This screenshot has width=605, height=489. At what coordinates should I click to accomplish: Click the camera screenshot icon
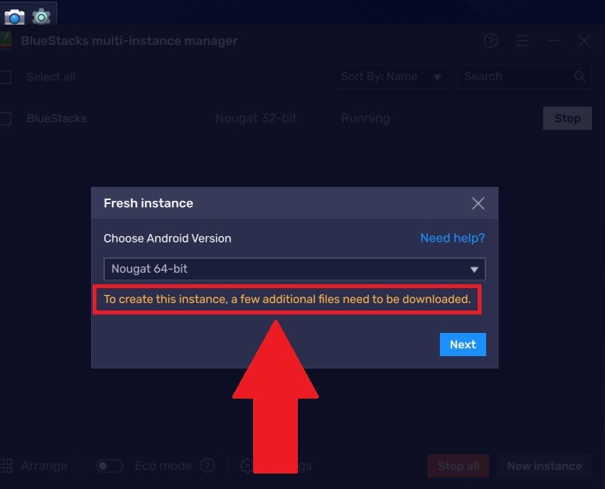[14, 17]
